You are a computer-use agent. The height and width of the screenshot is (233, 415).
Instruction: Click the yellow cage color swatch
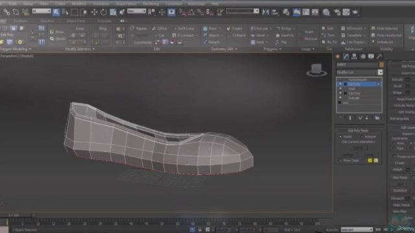point(370,161)
